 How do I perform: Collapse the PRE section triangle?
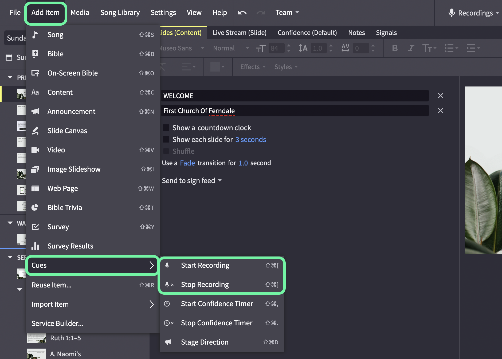click(x=10, y=77)
